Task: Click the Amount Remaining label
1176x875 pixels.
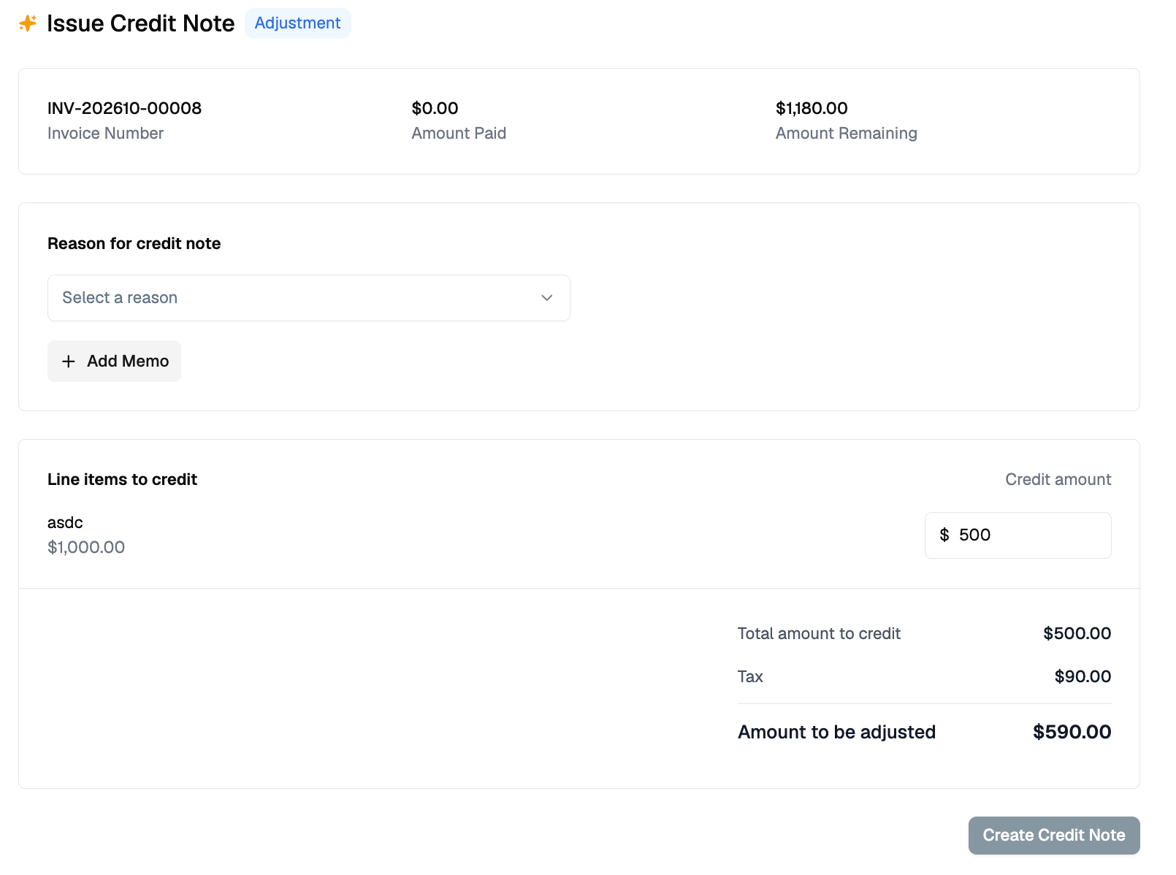Action: click(846, 133)
